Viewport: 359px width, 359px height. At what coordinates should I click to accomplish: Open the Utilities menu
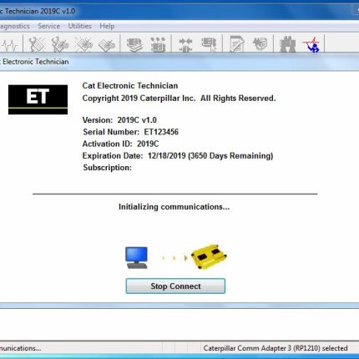point(80,26)
